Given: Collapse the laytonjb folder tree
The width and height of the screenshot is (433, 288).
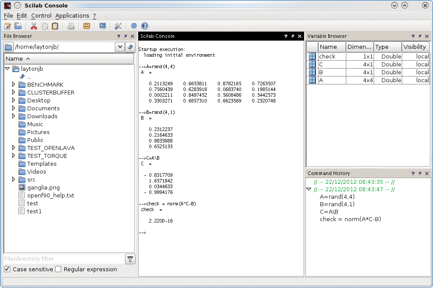Looking at the screenshot, I should [7, 69].
